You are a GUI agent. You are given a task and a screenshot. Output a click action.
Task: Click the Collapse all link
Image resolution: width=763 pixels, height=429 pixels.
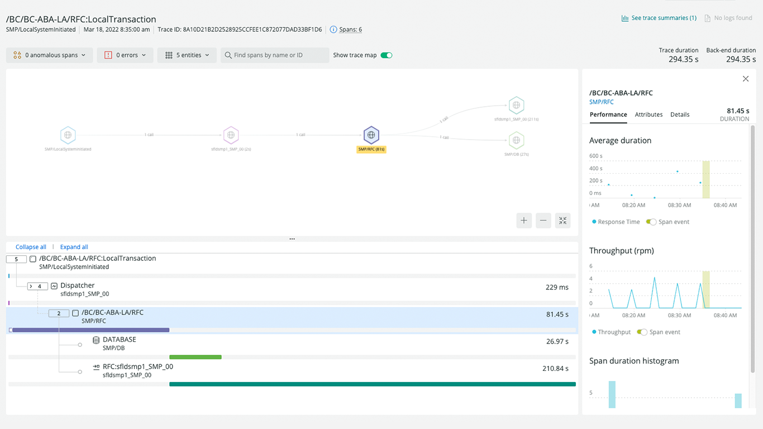(30, 246)
